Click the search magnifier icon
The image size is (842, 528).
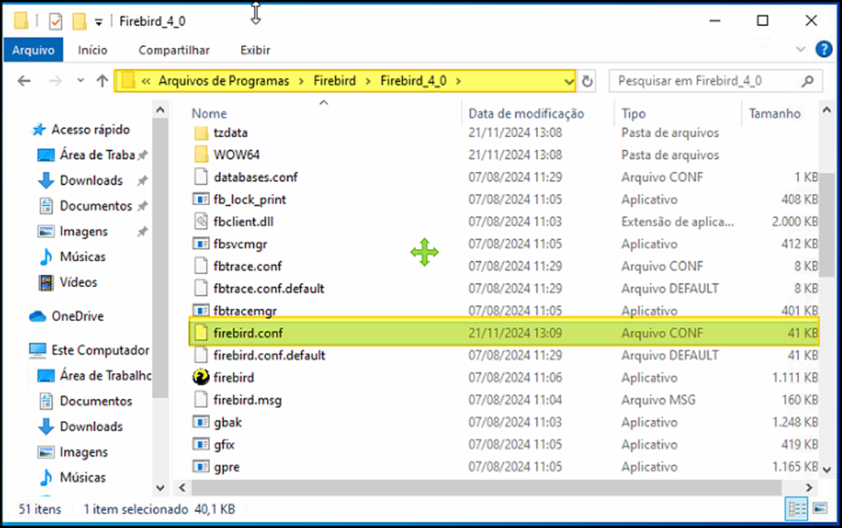pos(808,81)
